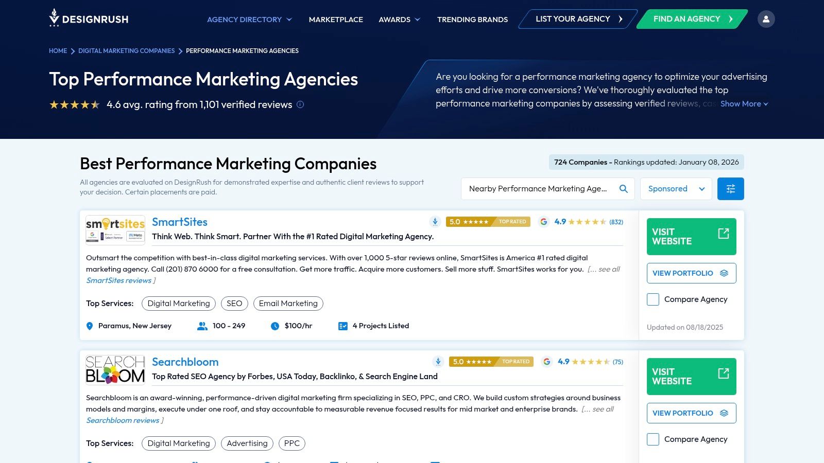Open Searchbloom Google rating 4.9 (75)

click(590, 362)
